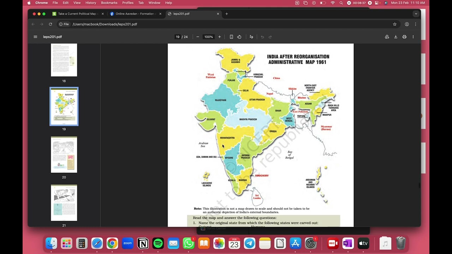Open the Help menu
452x254 pixels.
(x=168, y=3)
